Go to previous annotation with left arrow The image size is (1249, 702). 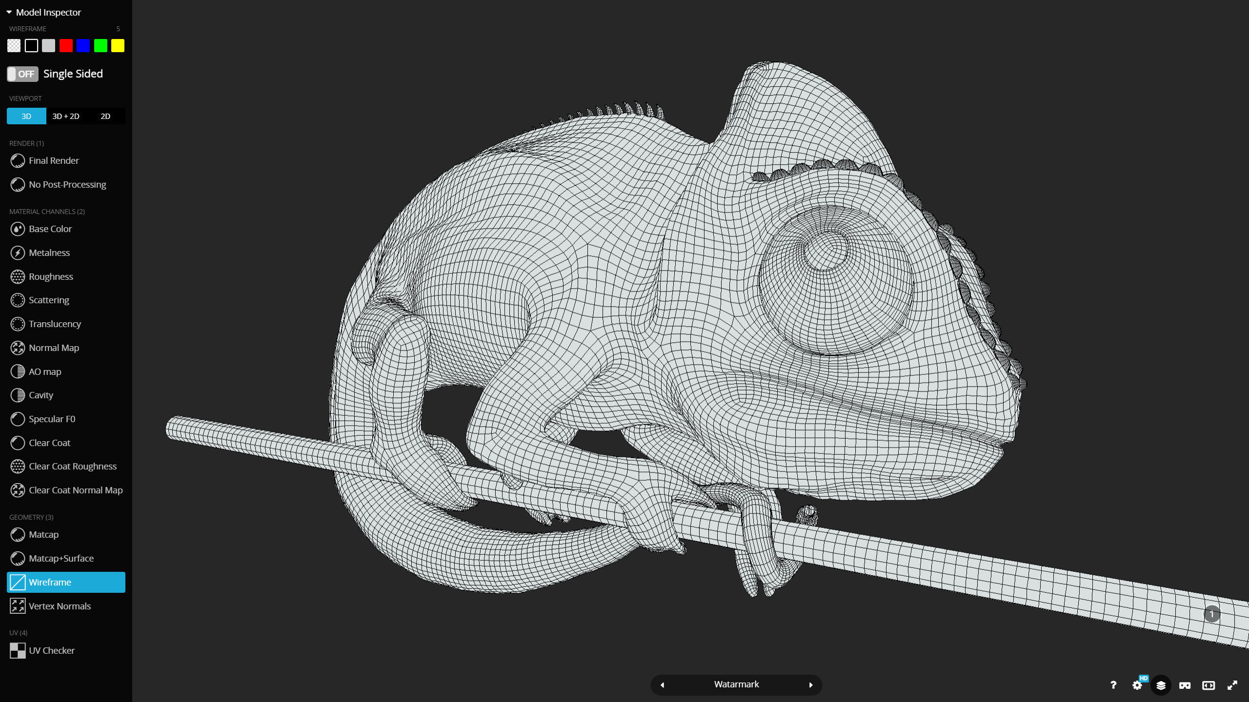click(x=662, y=685)
